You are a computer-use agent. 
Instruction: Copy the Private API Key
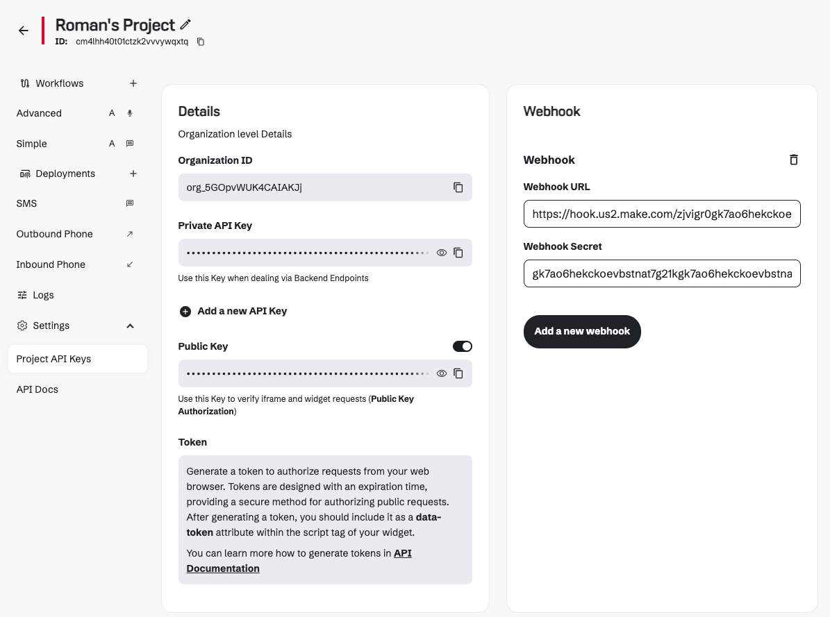pyautogui.click(x=458, y=253)
